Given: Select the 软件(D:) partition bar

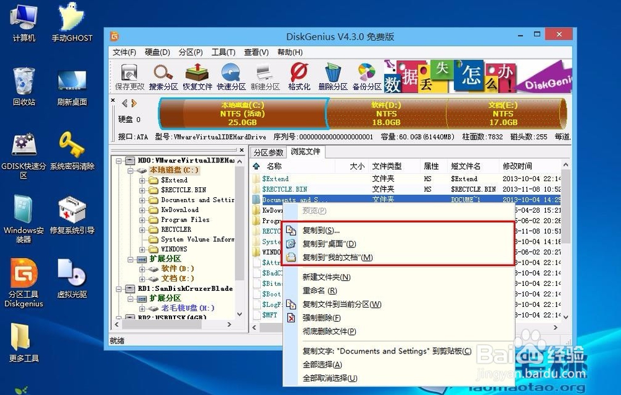Looking at the screenshot, I should (x=386, y=113).
